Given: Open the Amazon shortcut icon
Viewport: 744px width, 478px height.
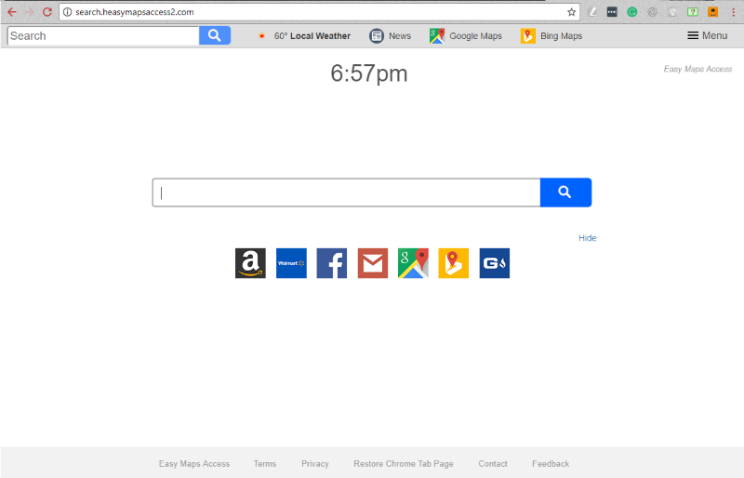Looking at the screenshot, I should [250, 263].
